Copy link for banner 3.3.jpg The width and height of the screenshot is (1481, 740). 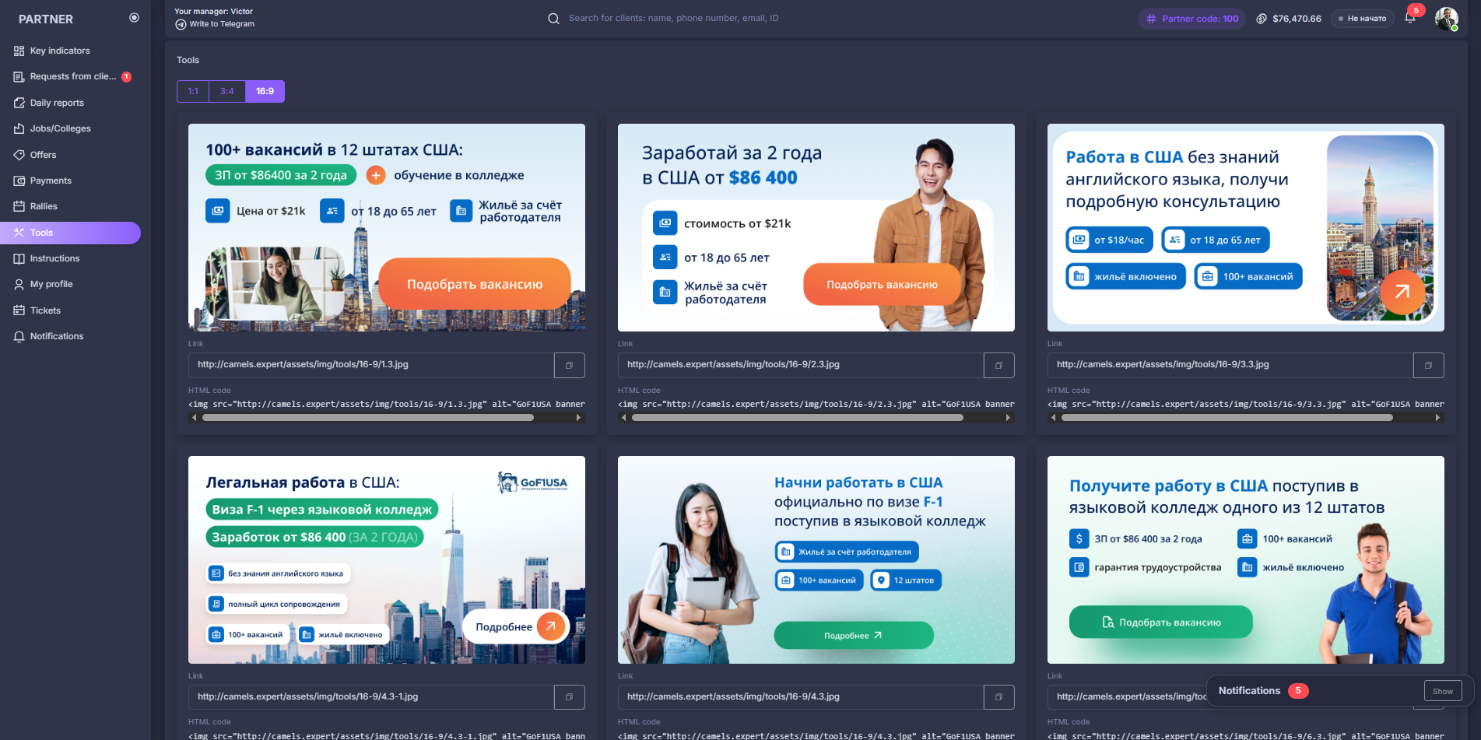pyautogui.click(x=1428, y=365)
